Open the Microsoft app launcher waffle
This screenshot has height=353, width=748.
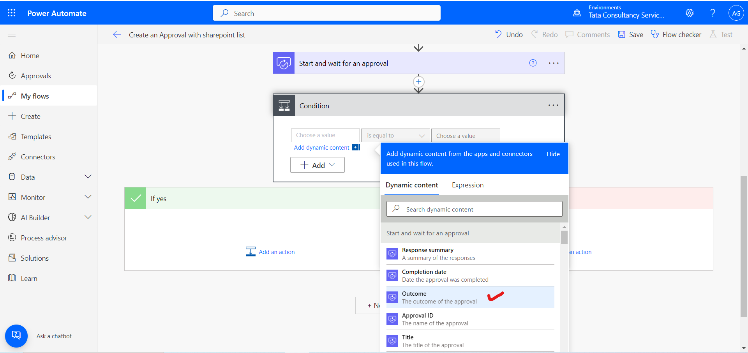[11, 12]
